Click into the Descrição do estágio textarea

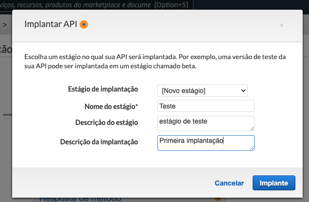tap(206, 124)
